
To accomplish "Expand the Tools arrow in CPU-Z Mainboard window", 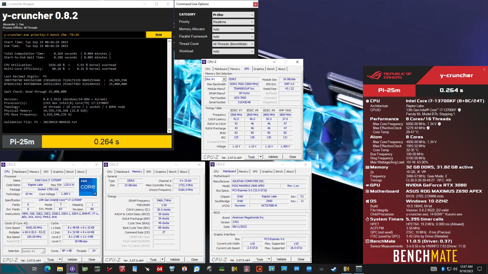I will coord(269,259).
